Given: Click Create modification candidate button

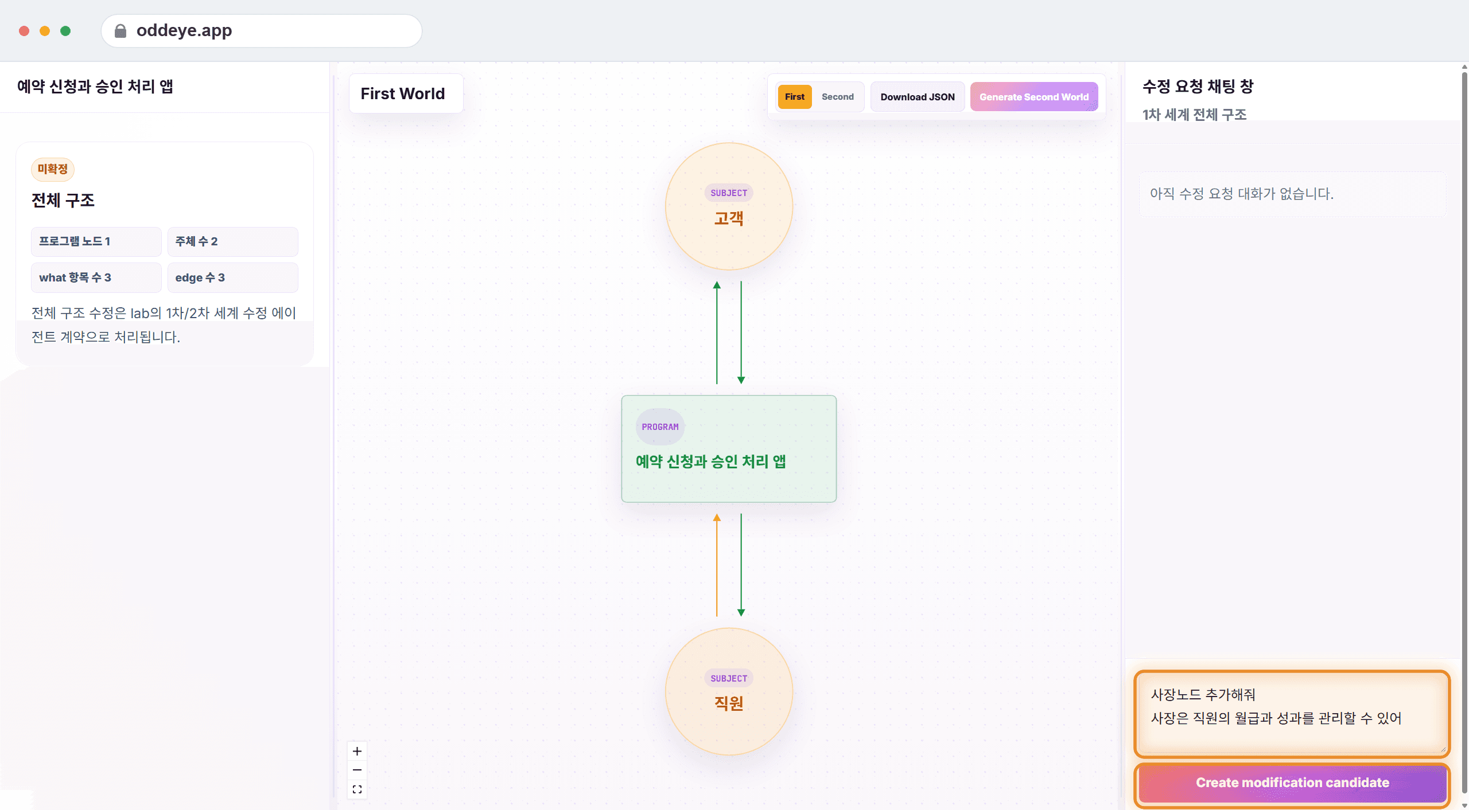Looking at the screenshot, I should click(1292, 783).
